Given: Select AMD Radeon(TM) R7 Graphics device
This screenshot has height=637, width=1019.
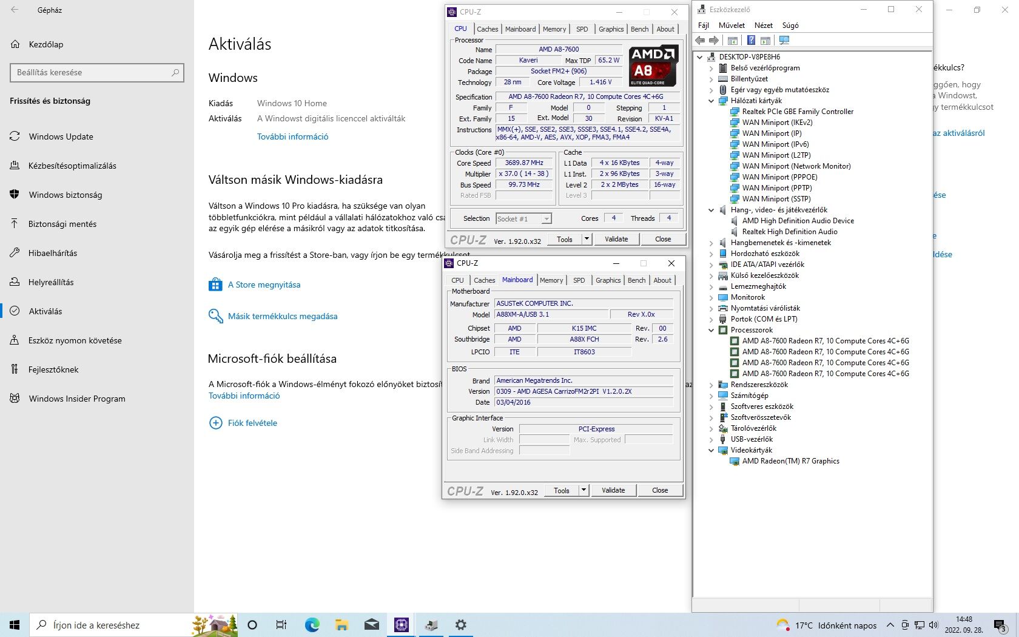Looking at the screenshot, I should tap(790, 461).
